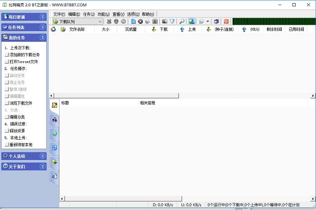The image size is (316, 210).
Task: Click the black circle X delete icon
Action: [x=140, y=21]
